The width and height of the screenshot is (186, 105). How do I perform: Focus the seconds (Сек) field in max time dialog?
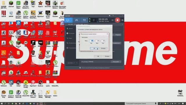coord(103,41)
